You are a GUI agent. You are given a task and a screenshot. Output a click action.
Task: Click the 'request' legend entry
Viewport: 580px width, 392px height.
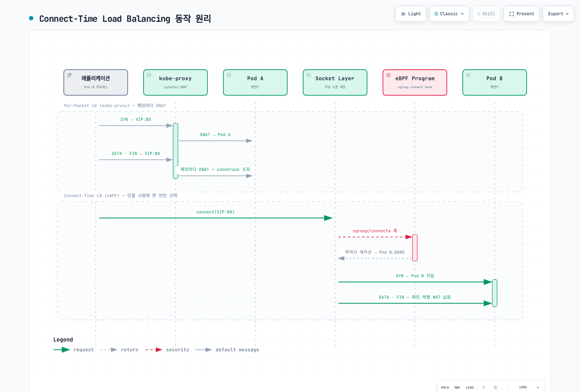[x=74, y=350]
